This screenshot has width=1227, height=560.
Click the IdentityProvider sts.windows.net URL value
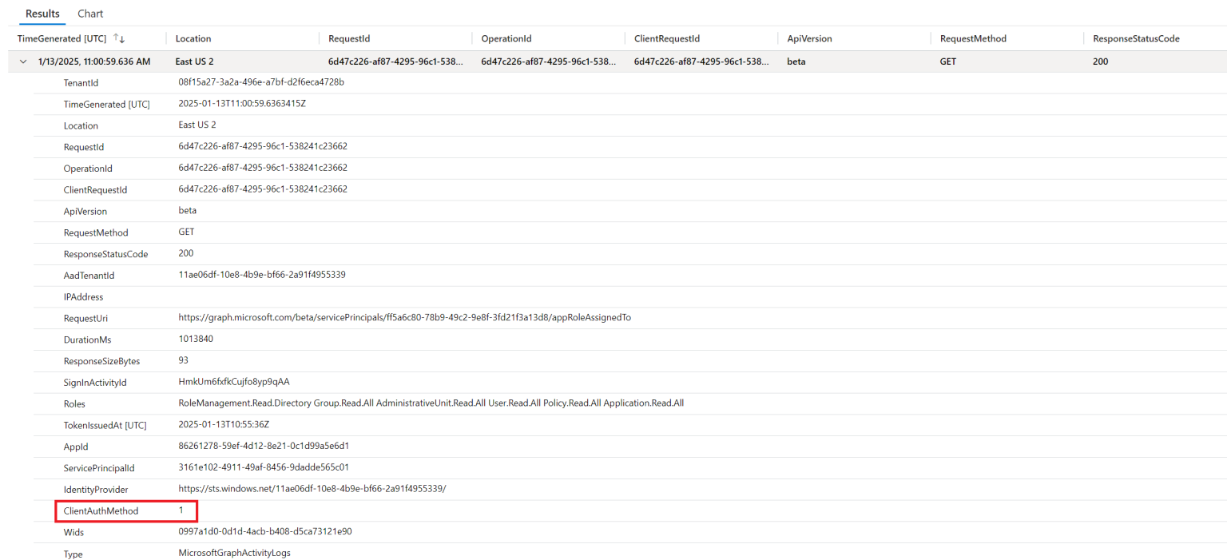(312, 488)
